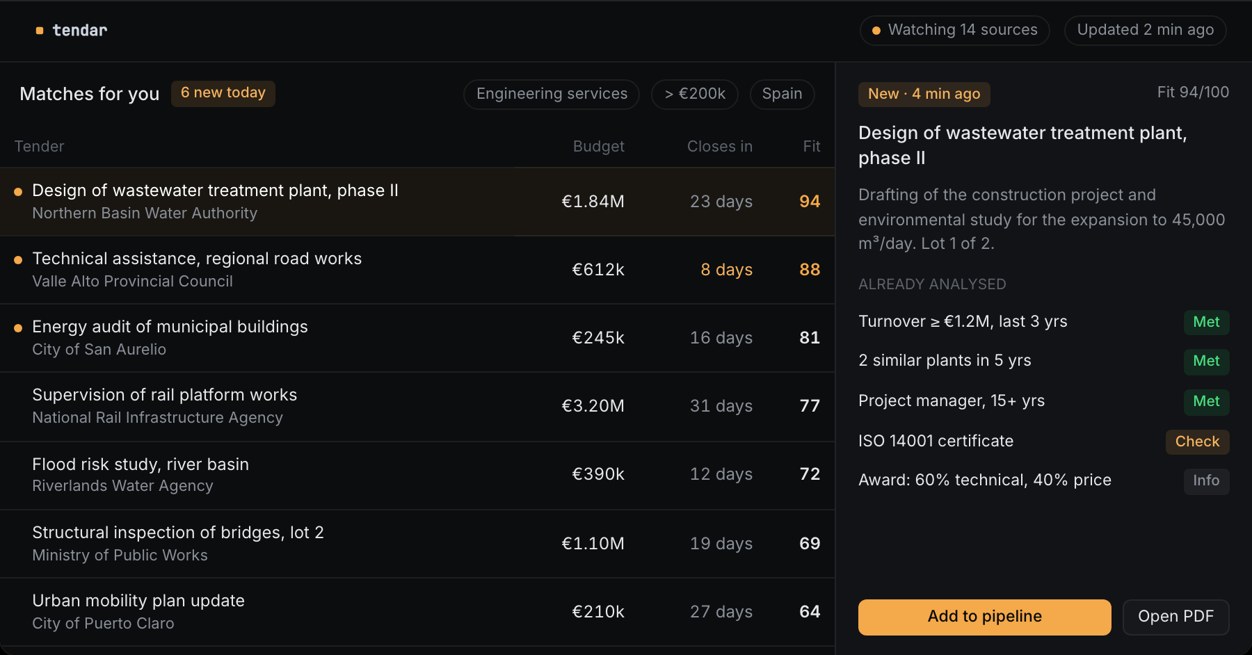This screenshot has height=655, width=1252.
Task: Click the Fit 94/100 score in detail panel
Action: click(x=1193, y=92)
